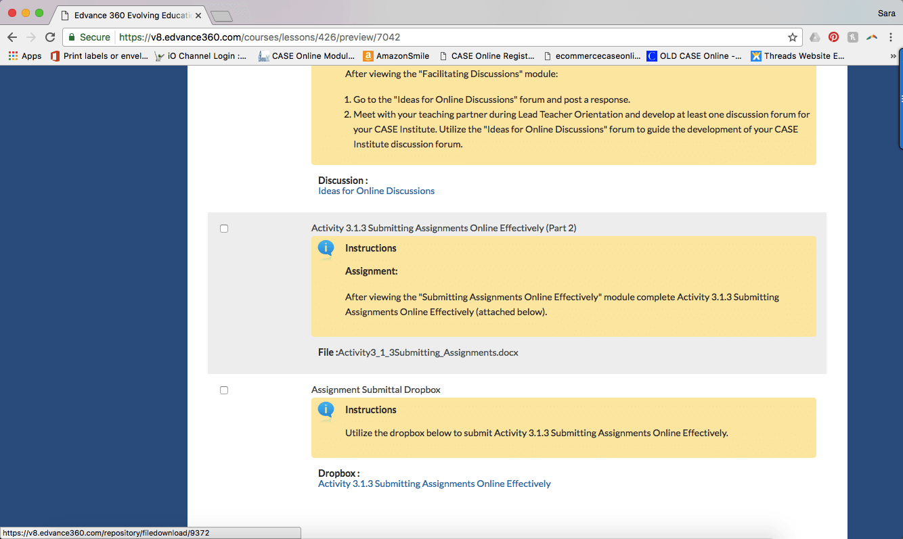Viewport: 903px width, 539px height.
Task: Open the Apps grid in bookmarks bar
Action: point(24,56)
